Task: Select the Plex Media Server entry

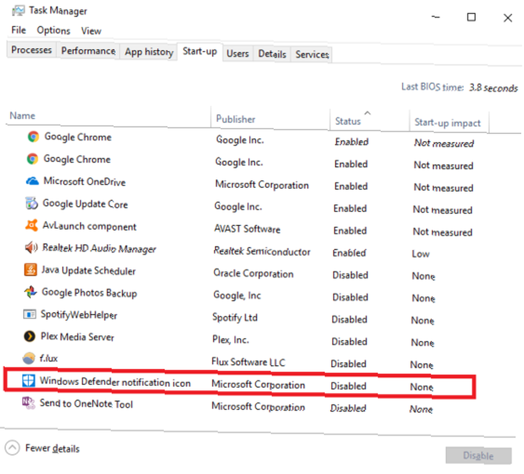Action: click(x=77, y=336)
